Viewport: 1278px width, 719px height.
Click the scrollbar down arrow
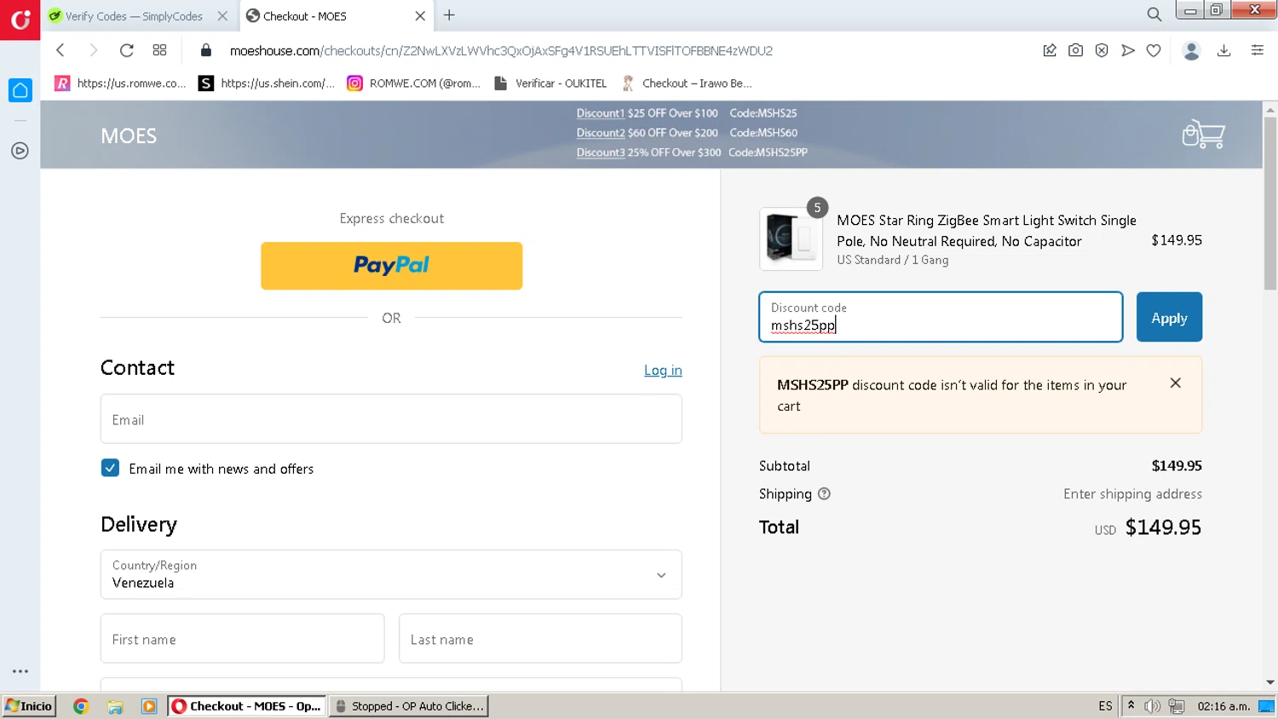pos(1270,682)
